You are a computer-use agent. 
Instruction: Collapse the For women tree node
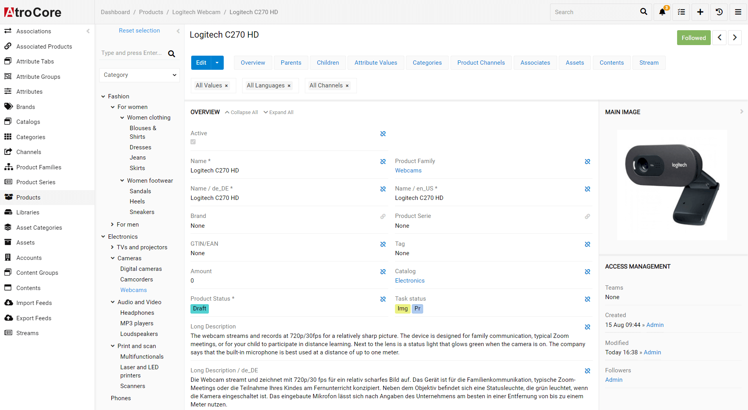click(x=112, y=107)
